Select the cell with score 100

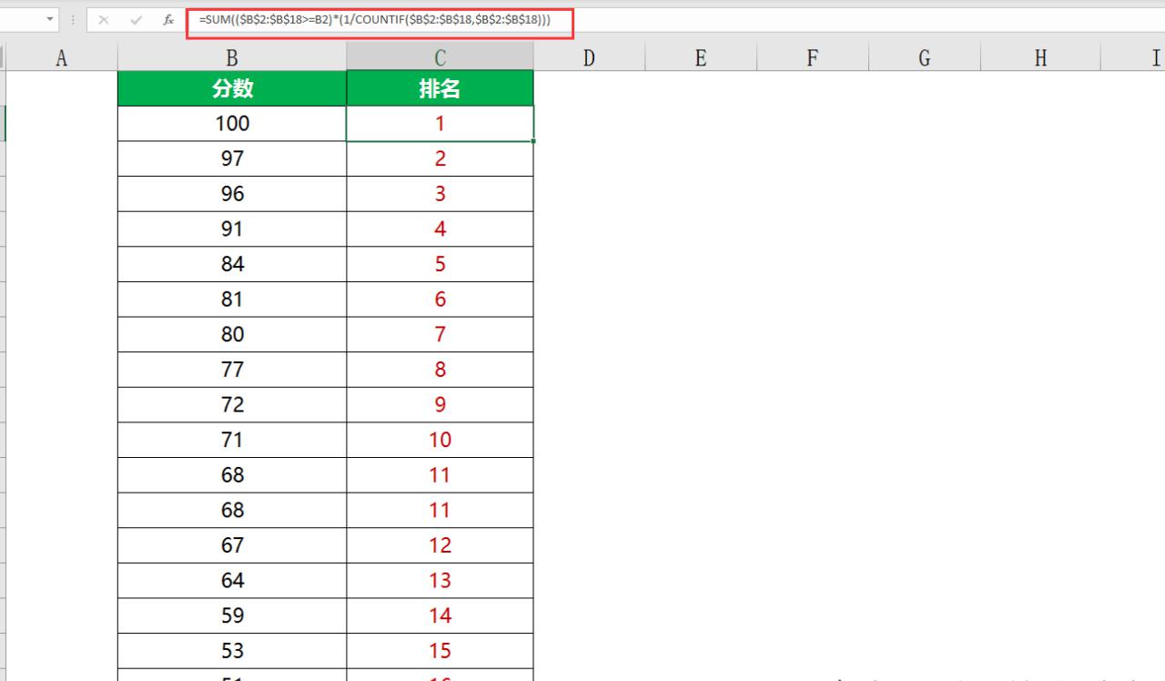pyautogui.click(x=232, y=124)
